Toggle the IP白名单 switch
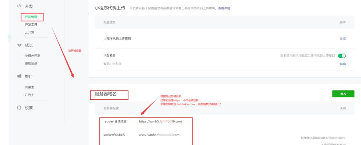Image resolution: width=361 pixels, height=145 pixels. (342, 56)
